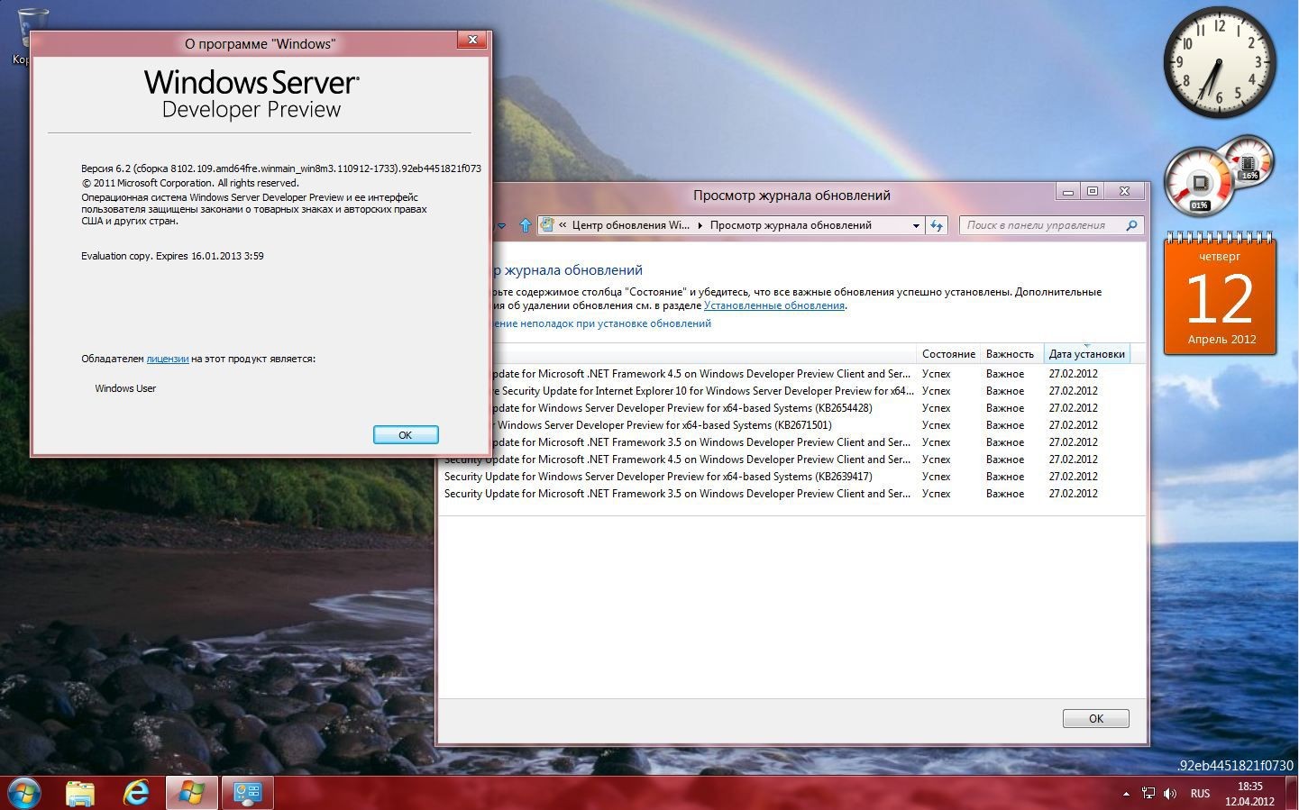Close the Просмотр журнала обновлений window
The height and width of the screenshot is (810, 1299).
tap(1124, 191)
